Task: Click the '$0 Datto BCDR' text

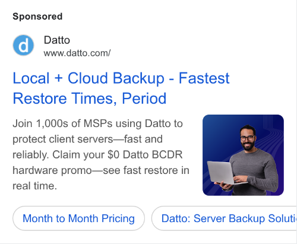Action: (145, 154)
